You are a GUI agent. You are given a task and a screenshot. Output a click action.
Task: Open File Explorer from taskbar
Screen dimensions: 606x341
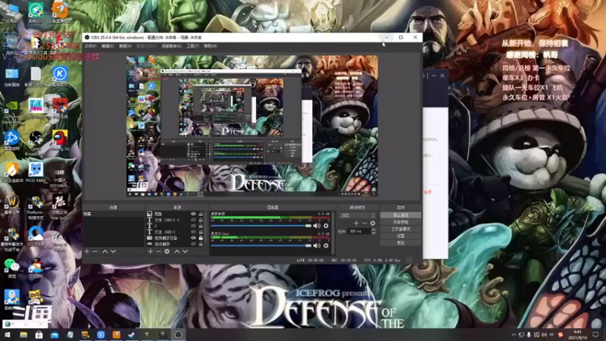pos(23,334)
